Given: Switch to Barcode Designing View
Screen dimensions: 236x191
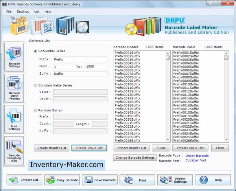Looking at the screenshot, I should click(x=14, y=151).
